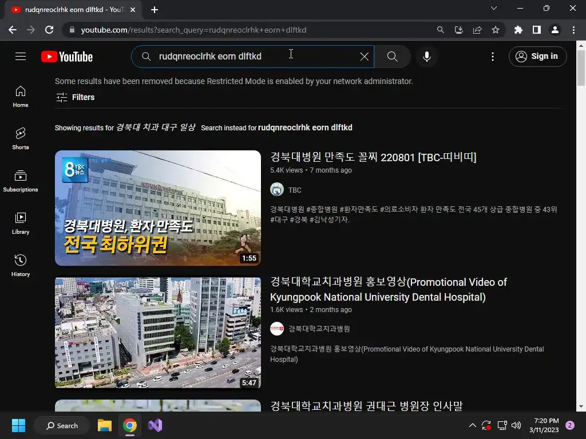586x439 pixels.
Task: Open volume control in system tray
Action: pyautogui.click(x=516, y=425)
